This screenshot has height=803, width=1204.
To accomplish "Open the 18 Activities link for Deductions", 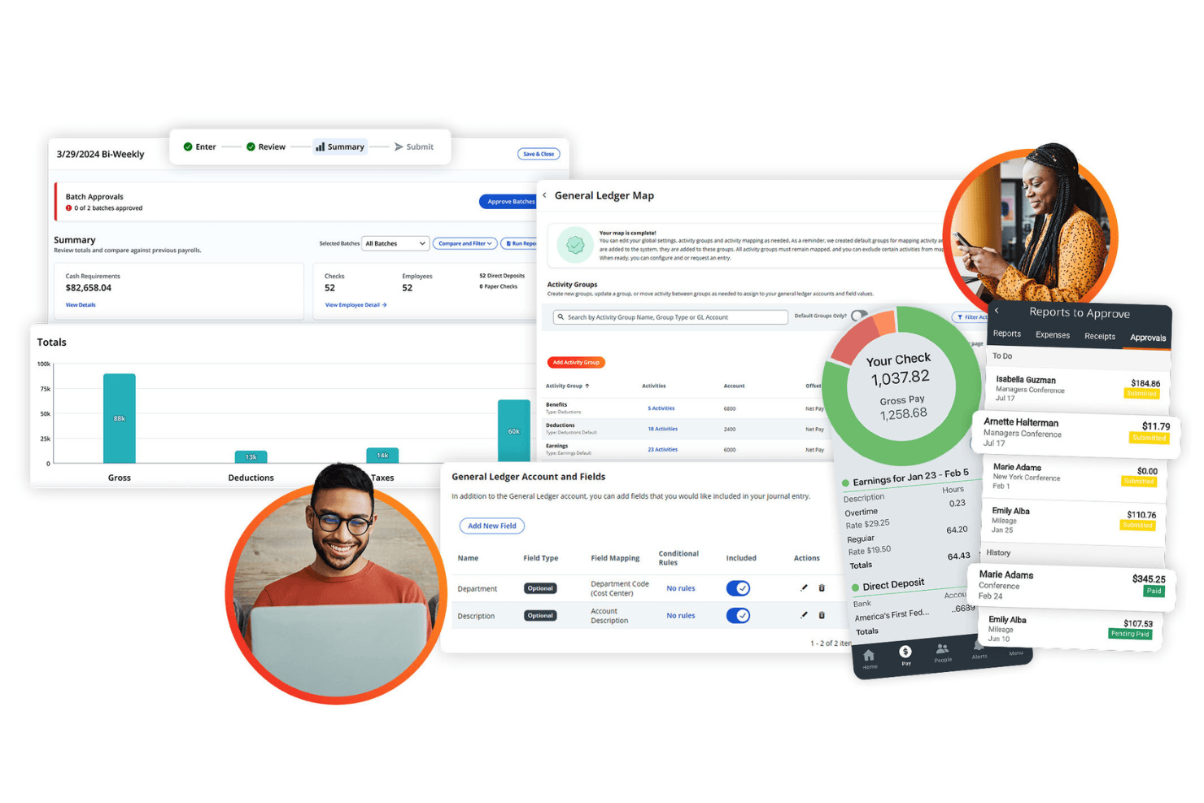I will point(663,429).
